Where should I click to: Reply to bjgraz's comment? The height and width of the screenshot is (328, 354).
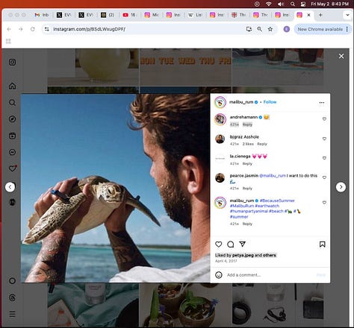tap(262, 144)
